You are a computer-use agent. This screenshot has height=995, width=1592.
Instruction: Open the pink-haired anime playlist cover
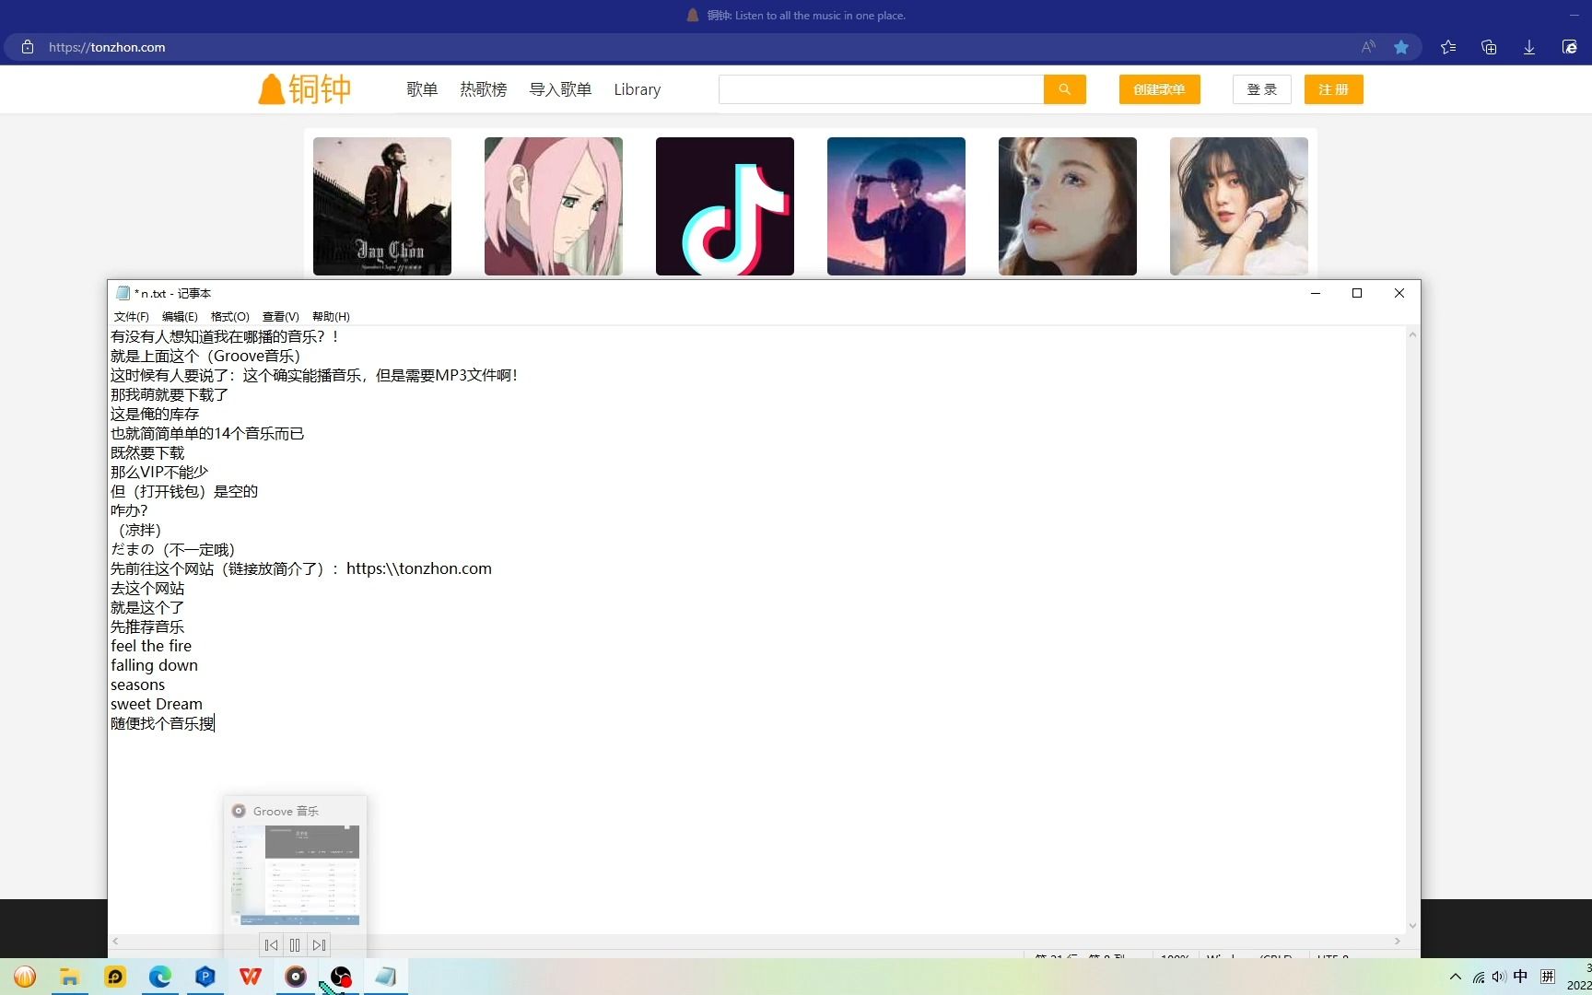pos(554,206)
